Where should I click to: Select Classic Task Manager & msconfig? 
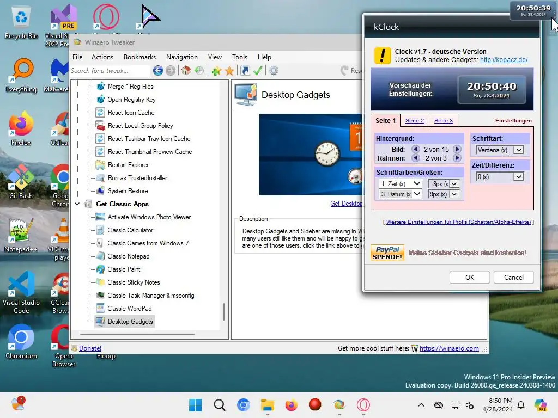pyautogui.click(x=151, y=296)
